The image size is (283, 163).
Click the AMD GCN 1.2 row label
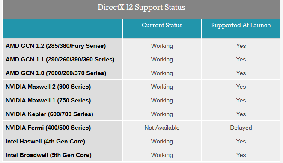56,46
